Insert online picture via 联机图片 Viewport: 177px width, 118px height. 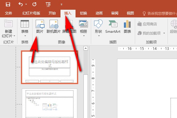[53, 26]
